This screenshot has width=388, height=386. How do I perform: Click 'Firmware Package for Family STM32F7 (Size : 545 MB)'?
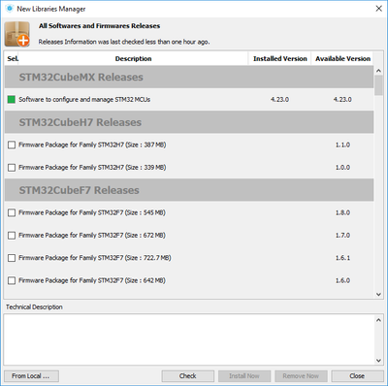point(92,212)
